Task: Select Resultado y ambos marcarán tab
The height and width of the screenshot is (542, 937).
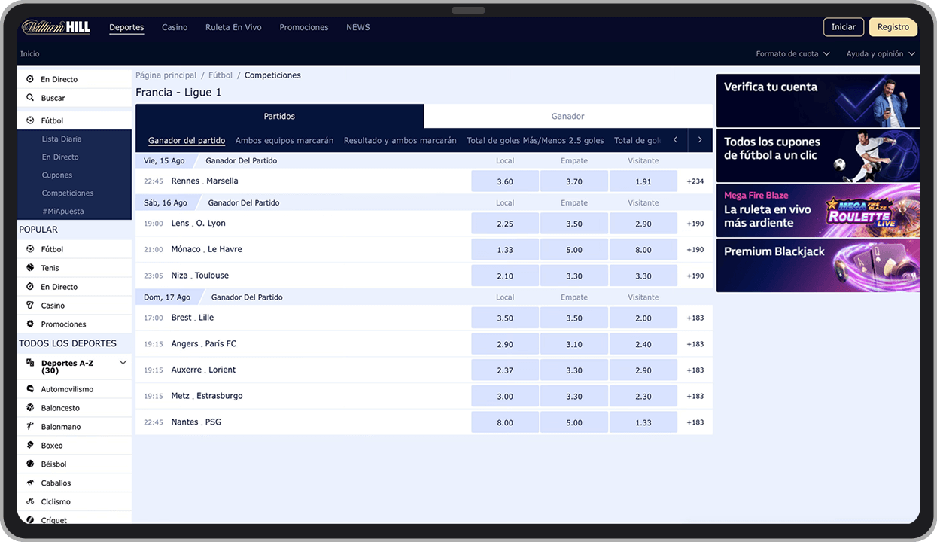Action: tap(400, 140)
